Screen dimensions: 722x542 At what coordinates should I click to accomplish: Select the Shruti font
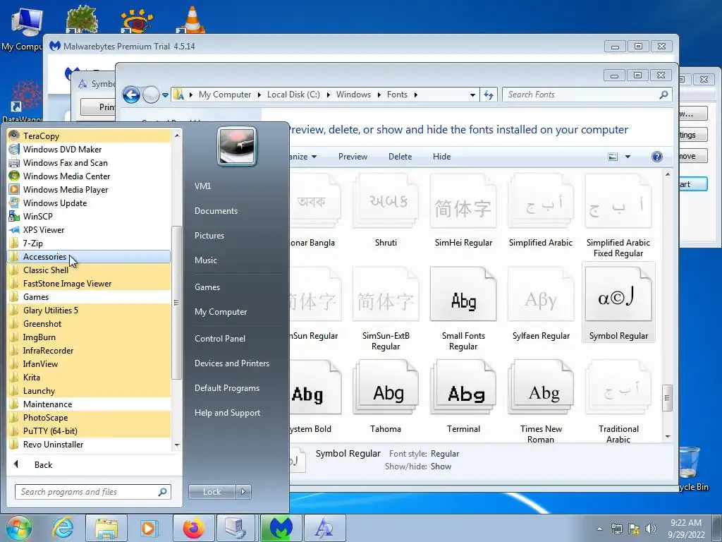(386, 210)
